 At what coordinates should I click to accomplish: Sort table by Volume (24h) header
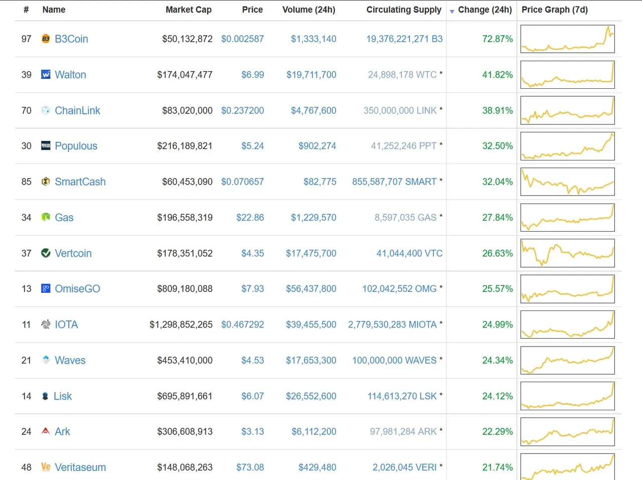[309, 10]
